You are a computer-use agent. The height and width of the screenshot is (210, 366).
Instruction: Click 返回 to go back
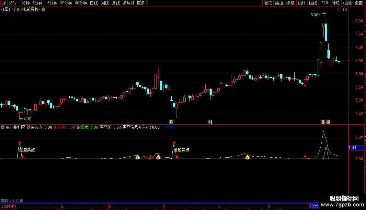coord(359,3)
